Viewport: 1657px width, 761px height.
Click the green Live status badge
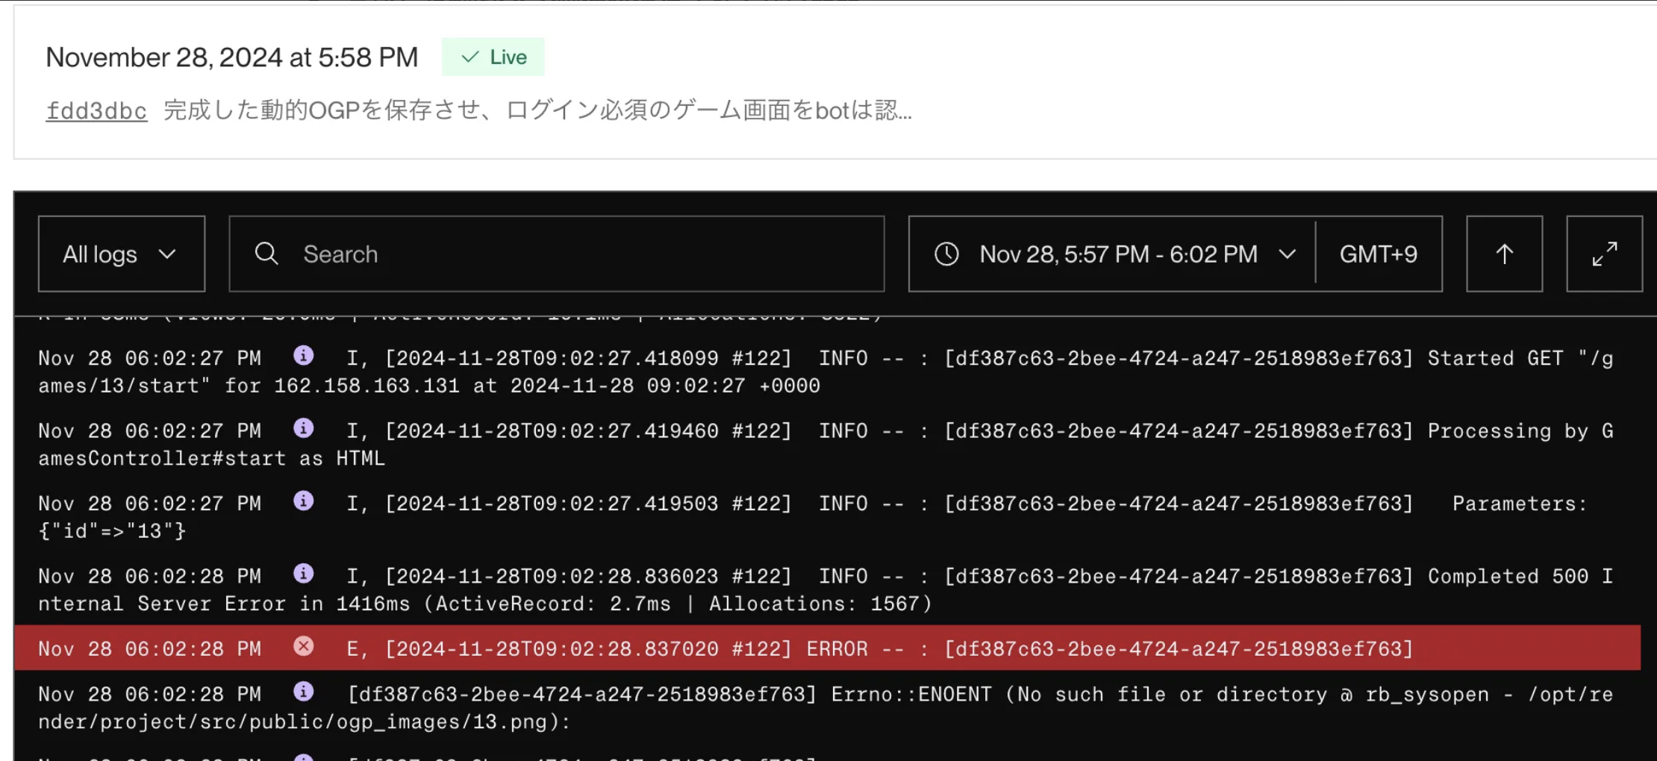coord(493,57)
